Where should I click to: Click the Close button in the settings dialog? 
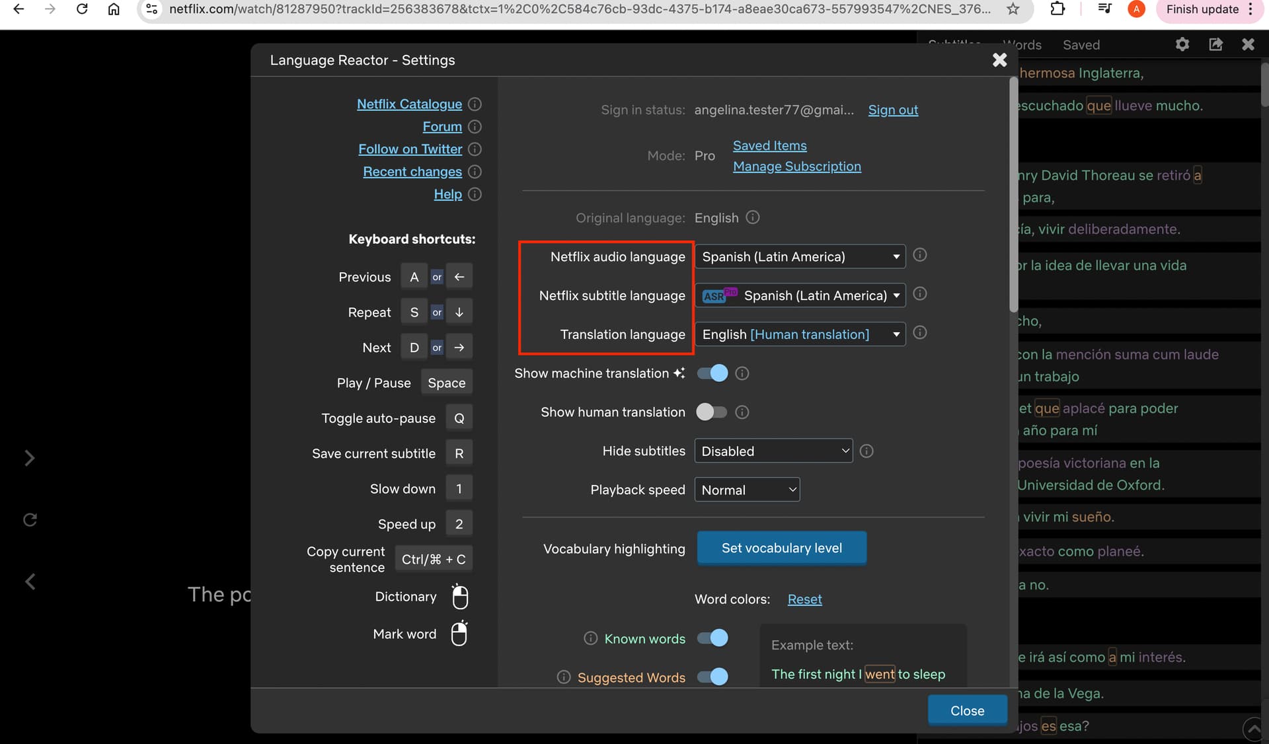pos(967,710)
